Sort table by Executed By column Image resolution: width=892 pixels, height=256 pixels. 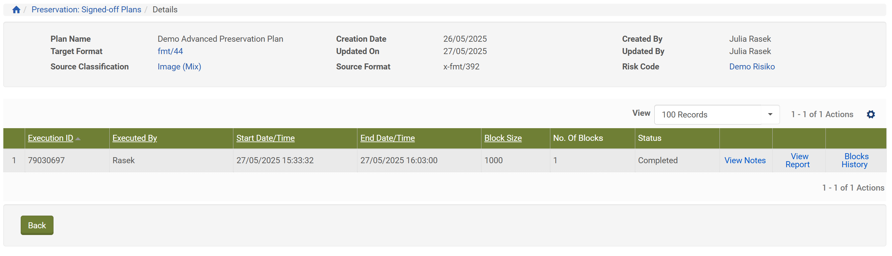point(134,138)
